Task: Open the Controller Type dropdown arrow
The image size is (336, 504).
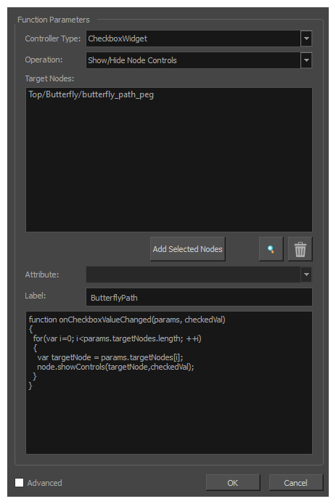Action: (x=306, y=38)
